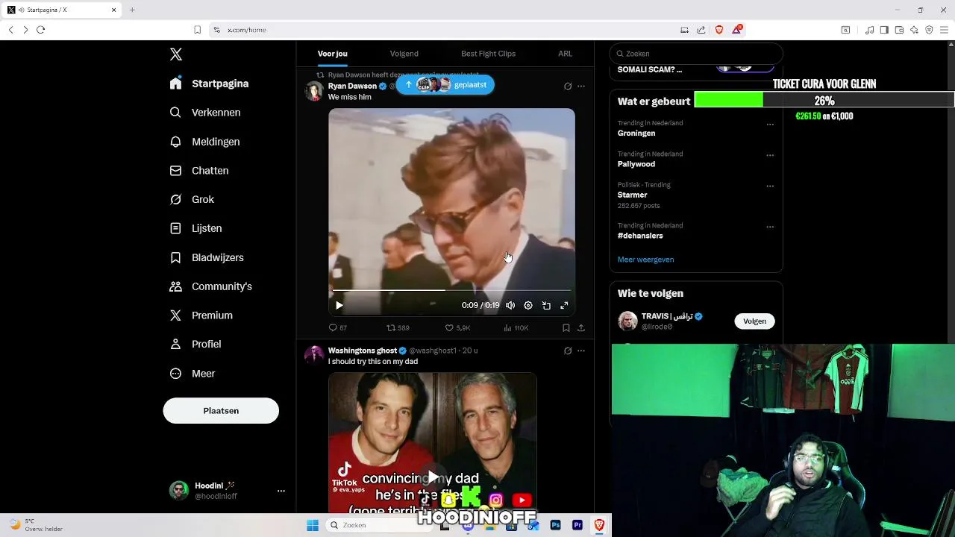
Task: Share the Ryan Dawson post
Action: pos(581,327)
